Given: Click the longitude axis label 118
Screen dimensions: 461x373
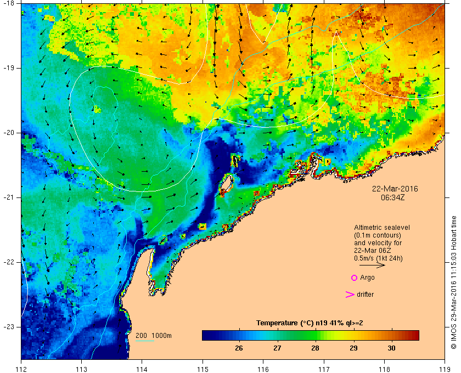Looking at the screenshot, I should click(384, 369).
